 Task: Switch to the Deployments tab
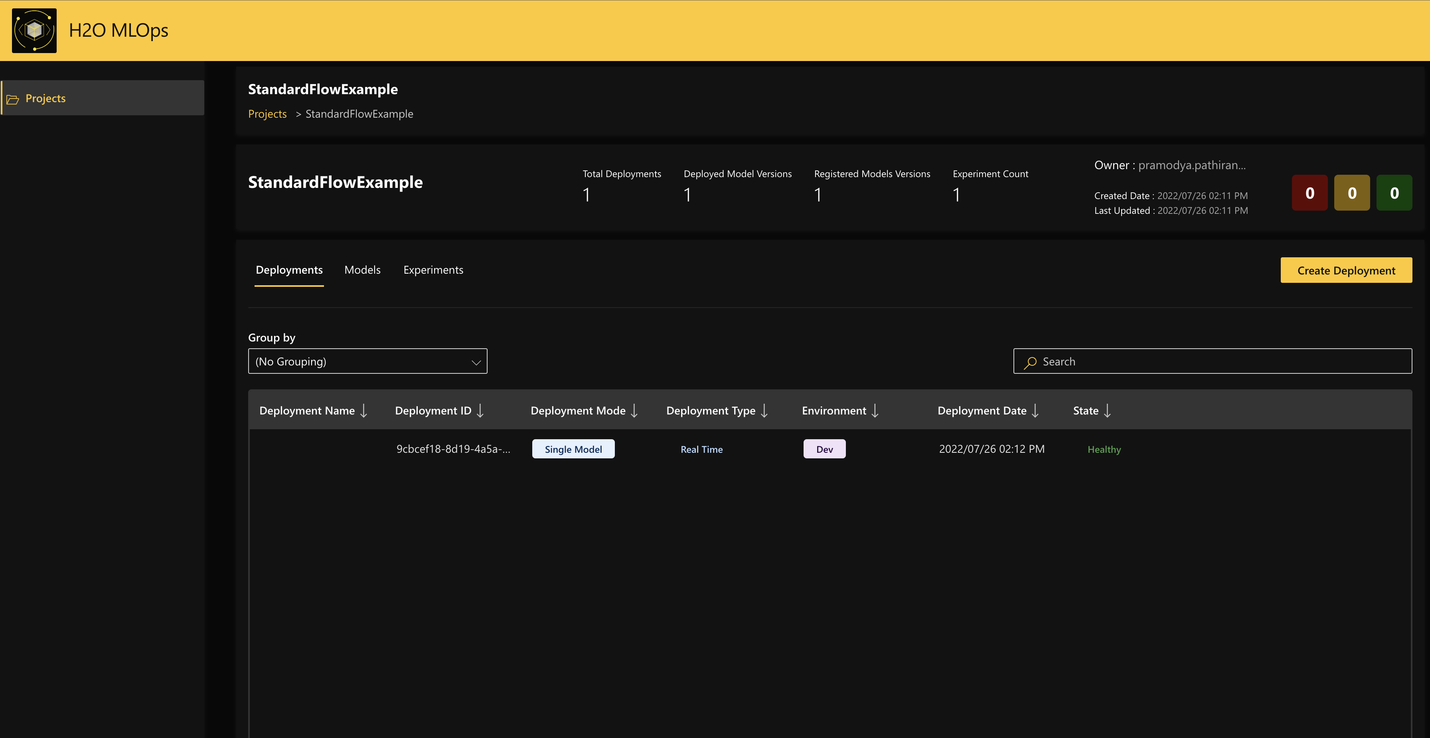point(289,270)
